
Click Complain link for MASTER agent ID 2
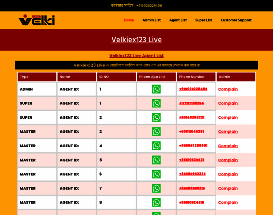tap(228, 132)
